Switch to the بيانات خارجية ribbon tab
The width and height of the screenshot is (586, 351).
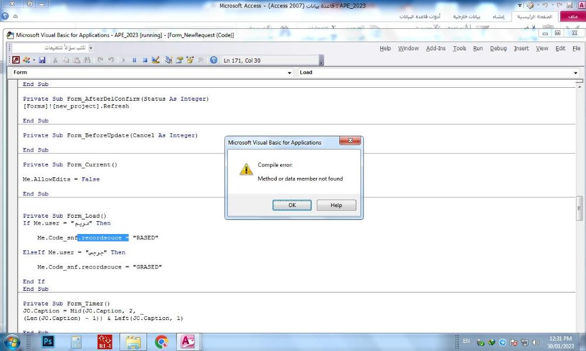[466, 16]
